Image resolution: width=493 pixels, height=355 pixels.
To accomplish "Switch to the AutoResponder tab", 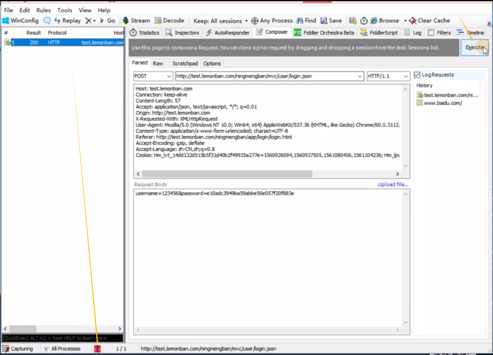I will (x=228, y=33).
